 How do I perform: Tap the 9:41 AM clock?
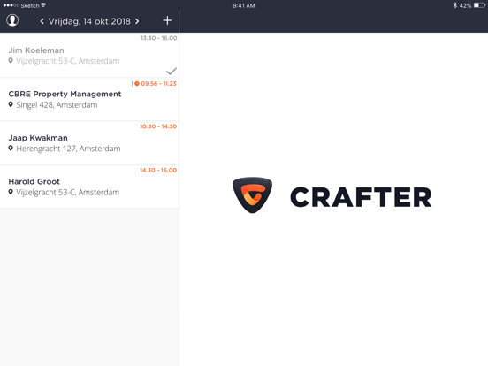click(244, 5)
